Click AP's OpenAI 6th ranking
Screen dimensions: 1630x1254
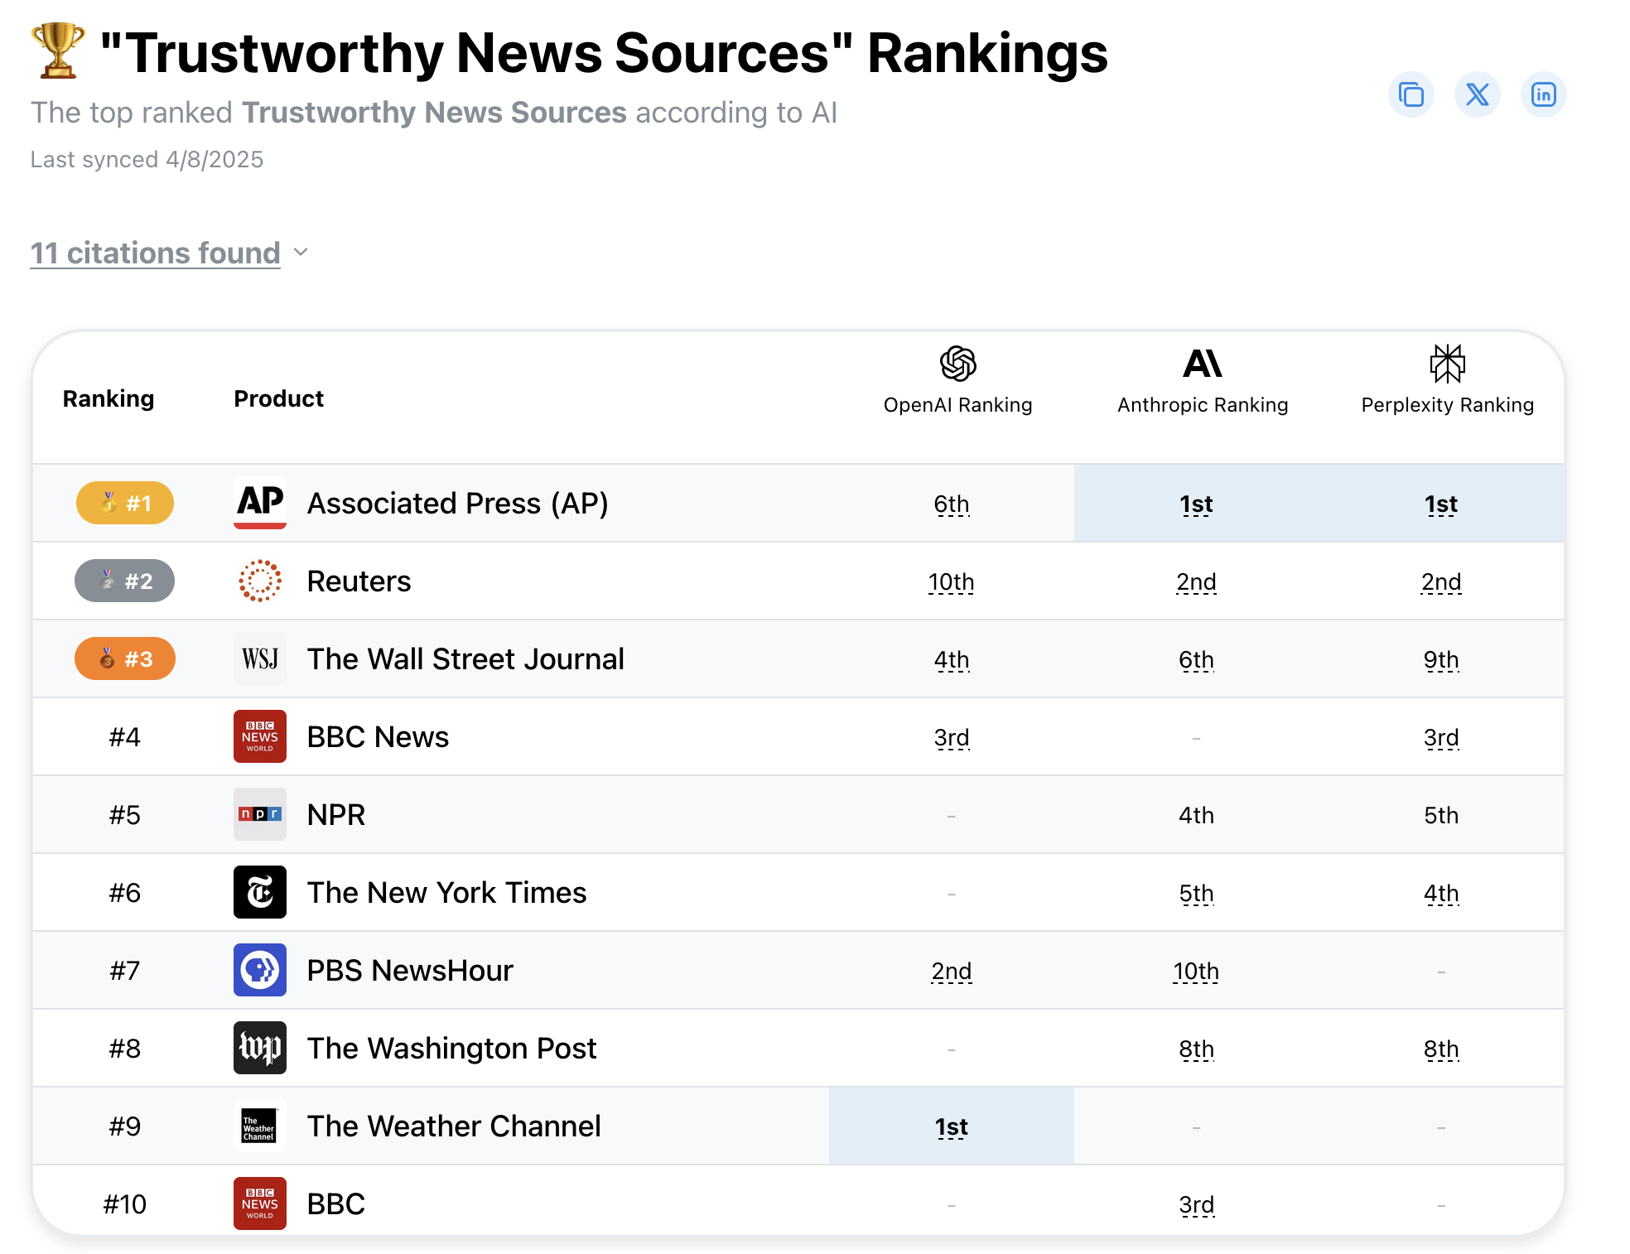(x=951, y=504)
